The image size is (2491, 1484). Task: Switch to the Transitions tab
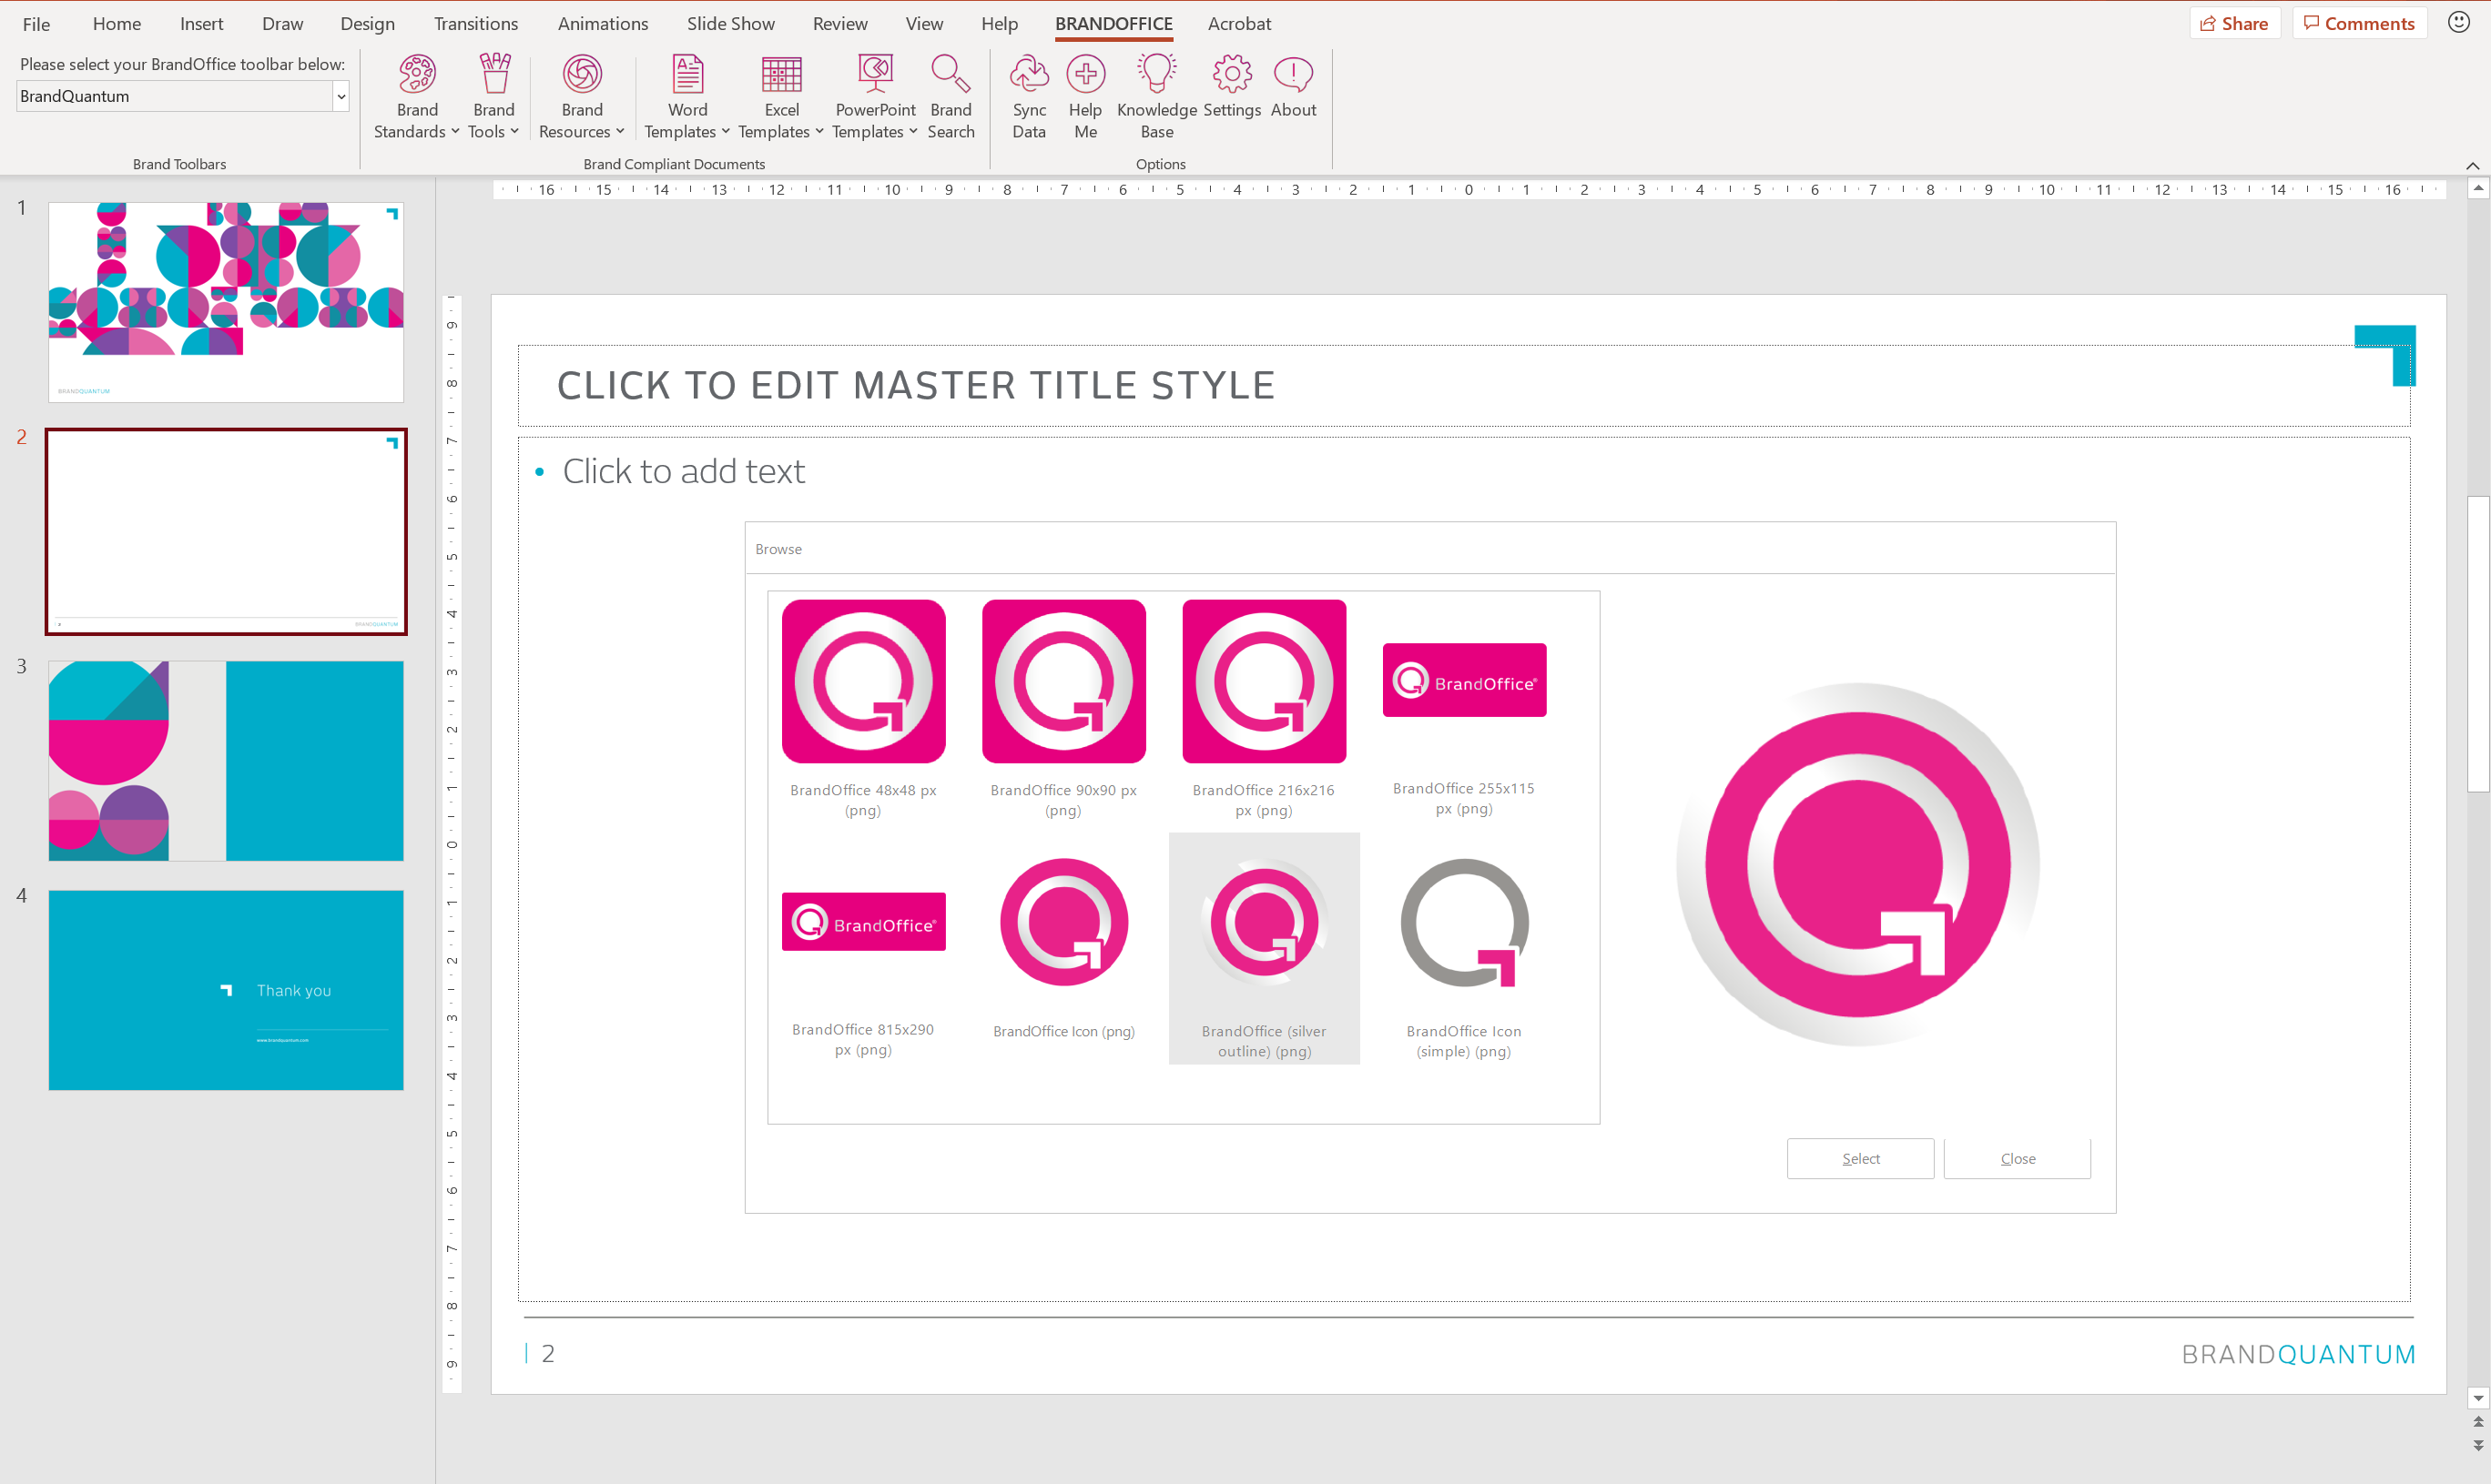point(475,23)
